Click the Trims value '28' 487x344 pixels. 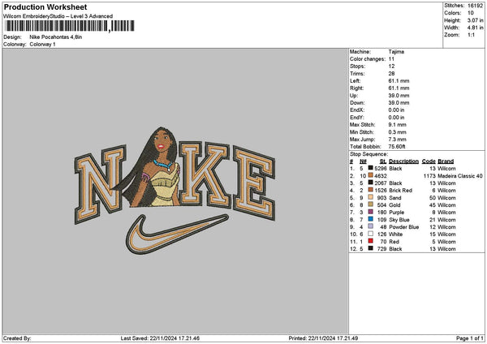click(391, 74)
